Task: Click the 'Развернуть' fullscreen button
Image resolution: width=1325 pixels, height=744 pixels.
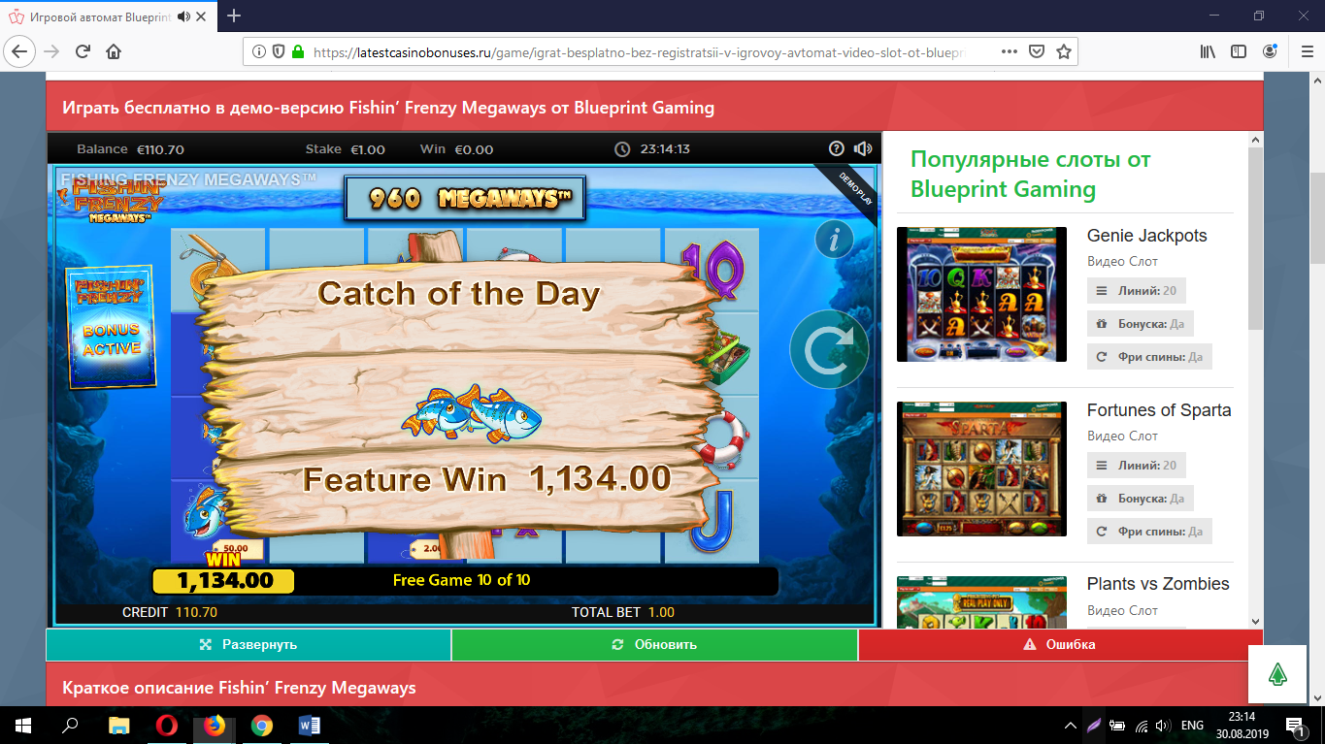Action: (x=248, y=644)
